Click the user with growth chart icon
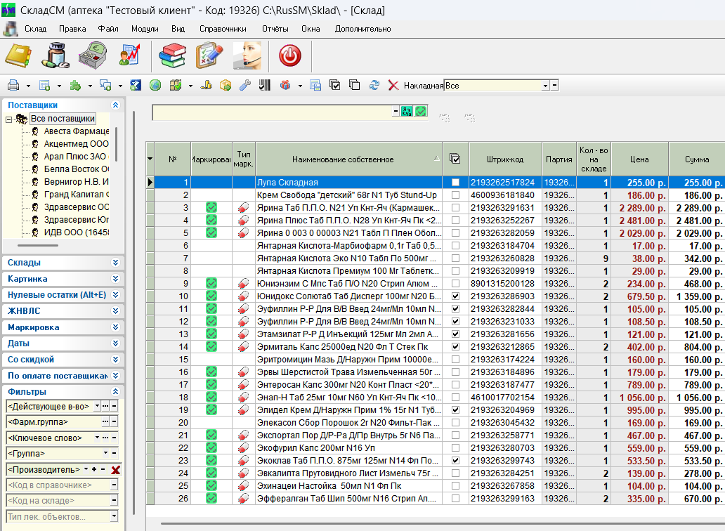The image size is (725, 531). 129,55
